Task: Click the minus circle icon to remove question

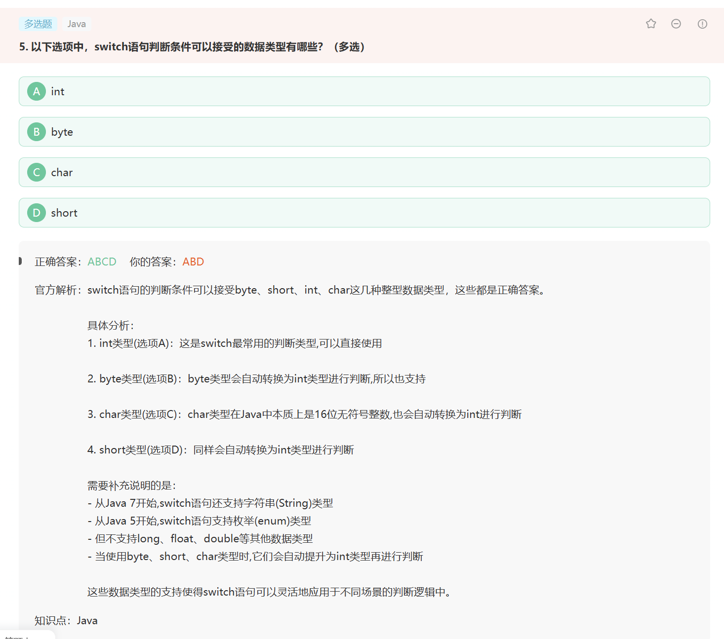Action: 676,24
